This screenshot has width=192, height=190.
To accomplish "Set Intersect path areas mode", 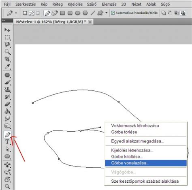I will pyautogui.click(x=176, y=13).
